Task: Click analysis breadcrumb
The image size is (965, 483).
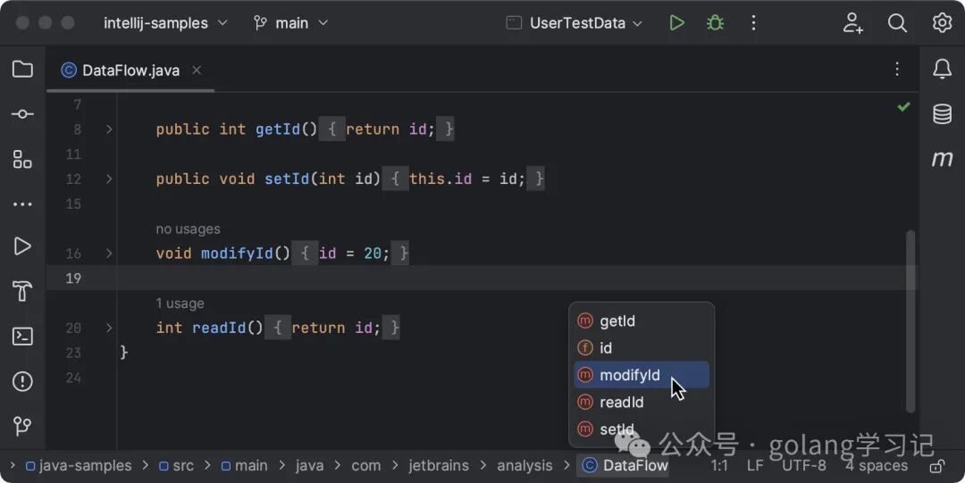Action: pyautogui.click(x=525, y=466)
